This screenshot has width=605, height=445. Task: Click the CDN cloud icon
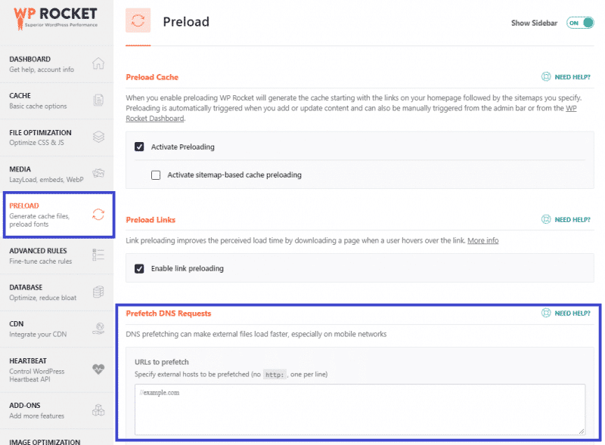coord(99,330)
